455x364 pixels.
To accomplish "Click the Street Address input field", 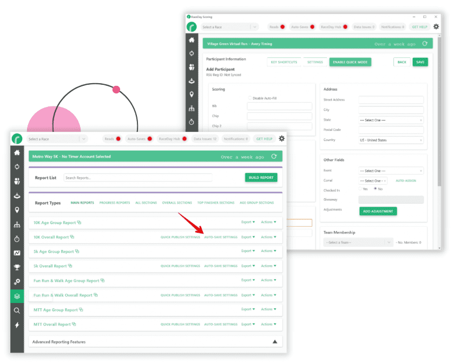I will coord(391,100).
